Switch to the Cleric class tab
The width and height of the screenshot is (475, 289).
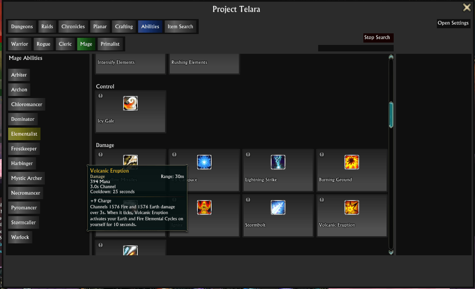[x=65, y=44]
